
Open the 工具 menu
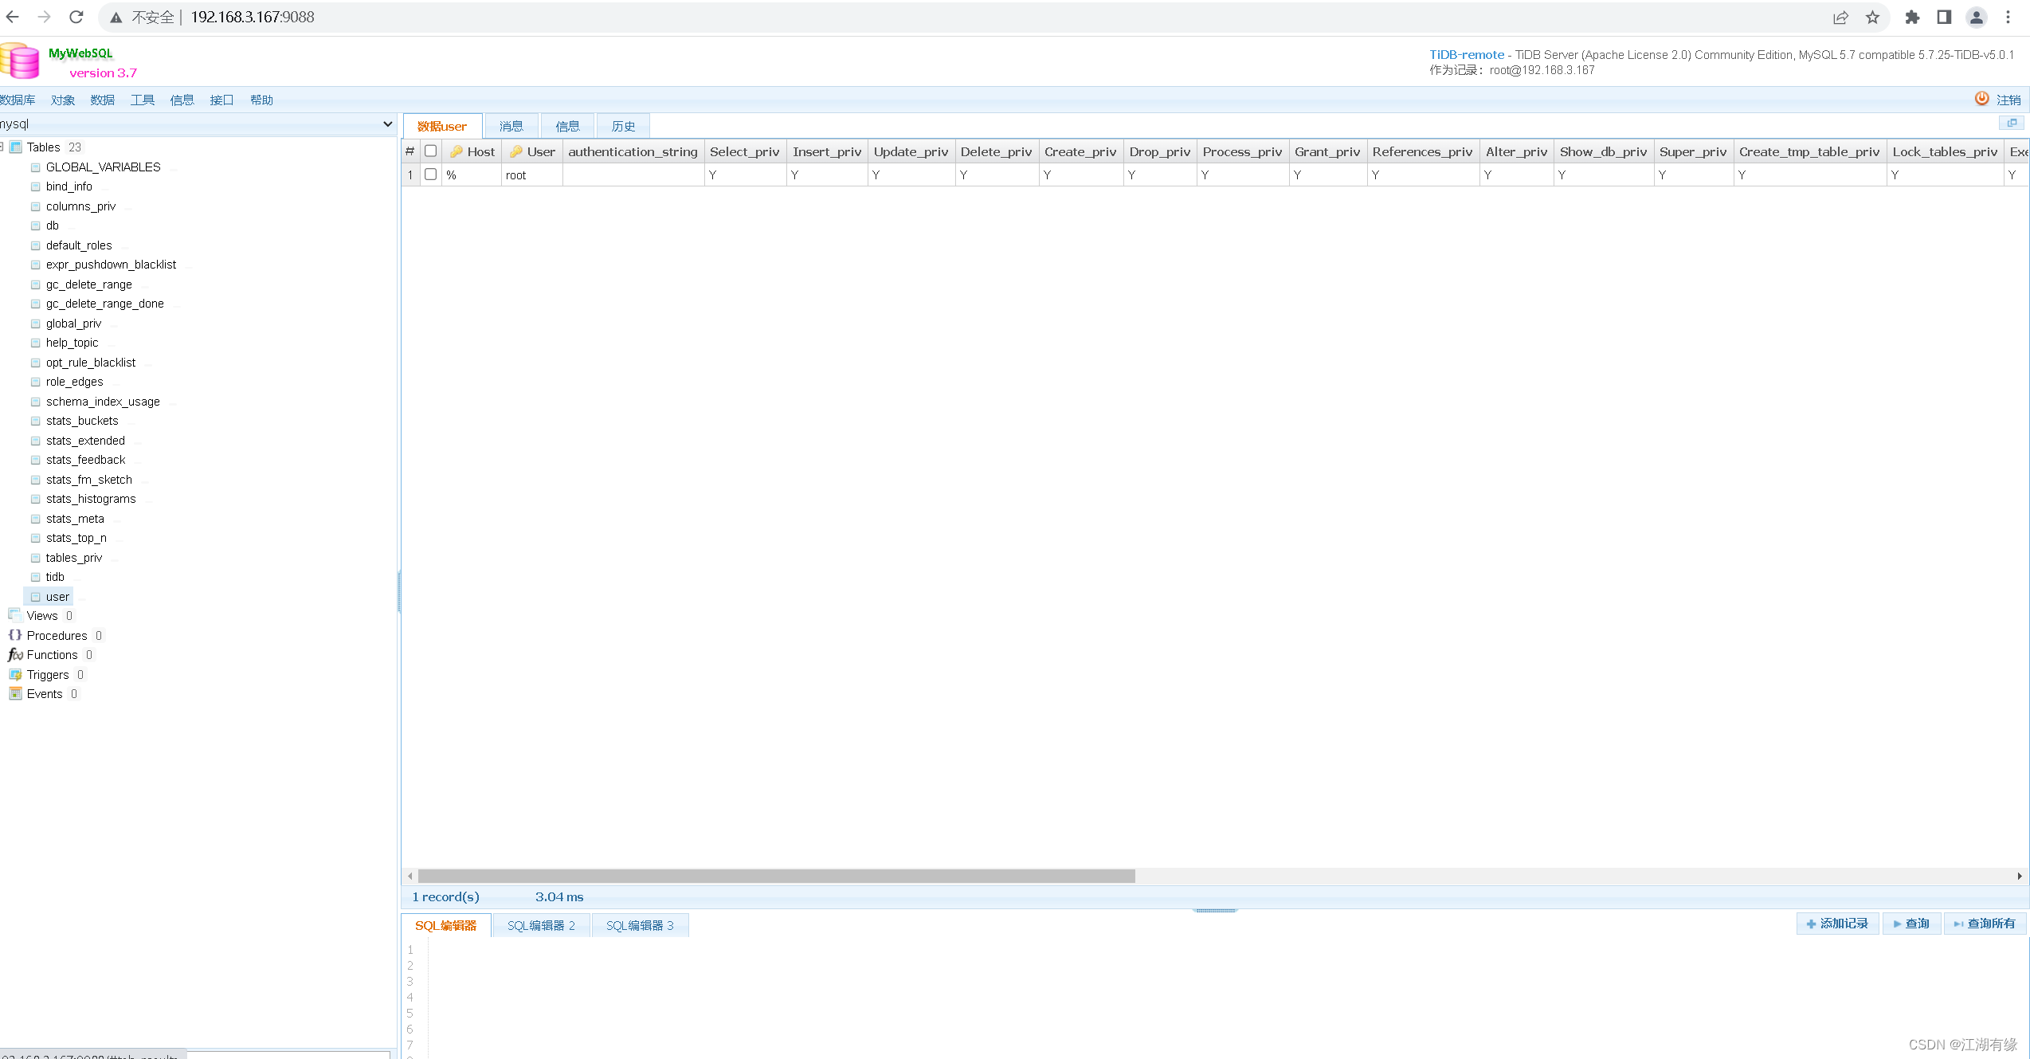pos(142,100)
